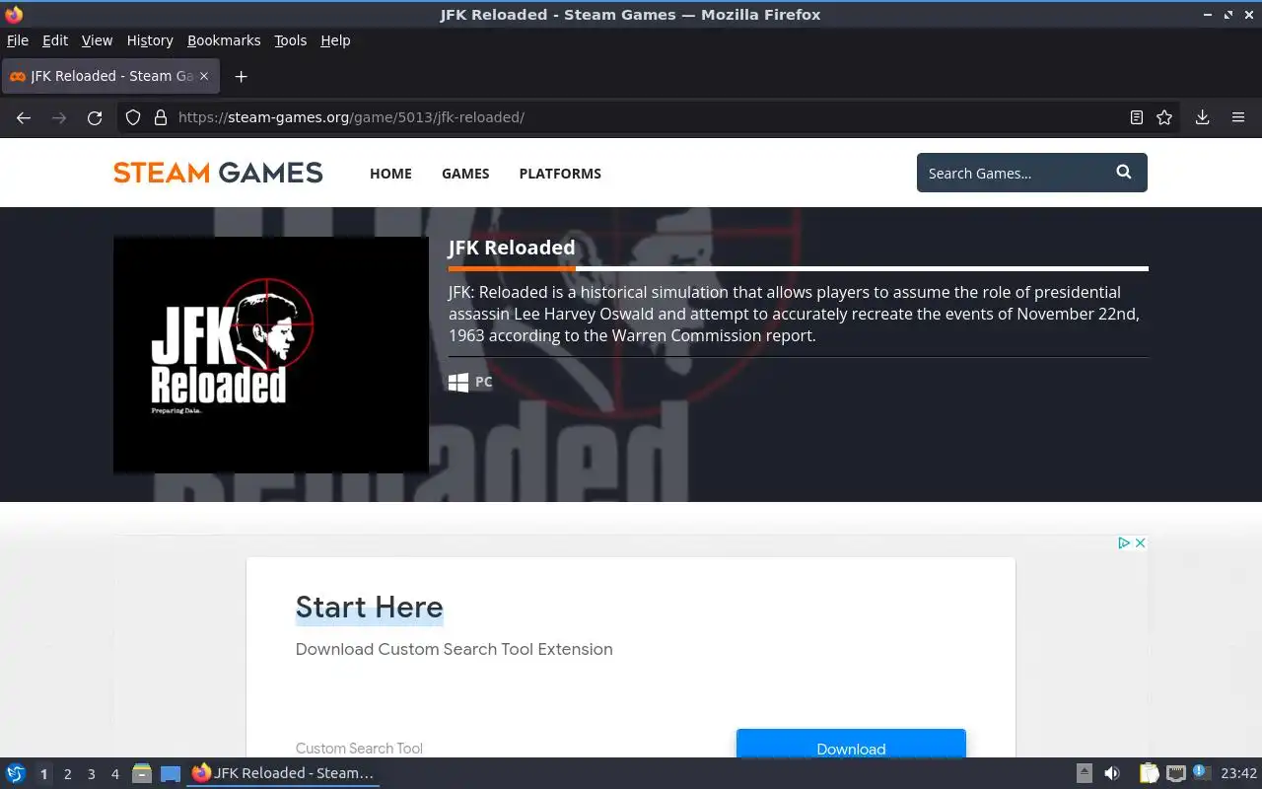Image resolution: width=1262 pixels, height=789 pixels.
Task: Click the JFK Reloaded game title heading
Action: 512,248
